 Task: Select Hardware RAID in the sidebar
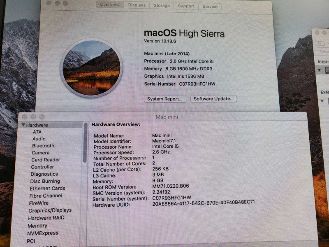click(x=46, y=218)
